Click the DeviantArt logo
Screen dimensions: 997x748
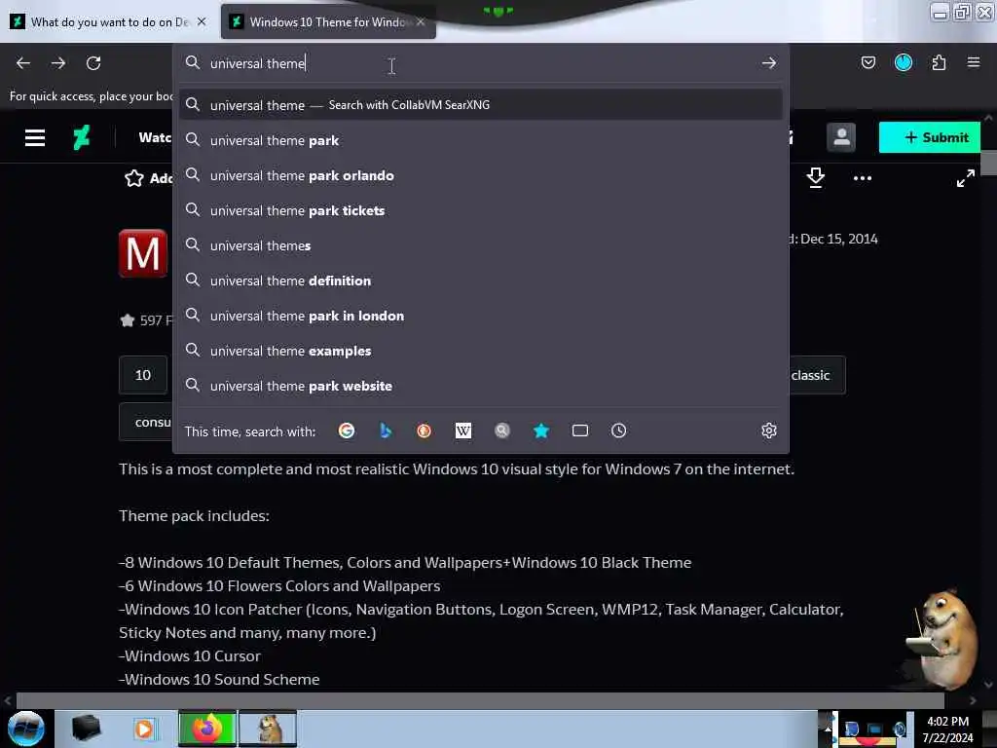coord(82,137)
